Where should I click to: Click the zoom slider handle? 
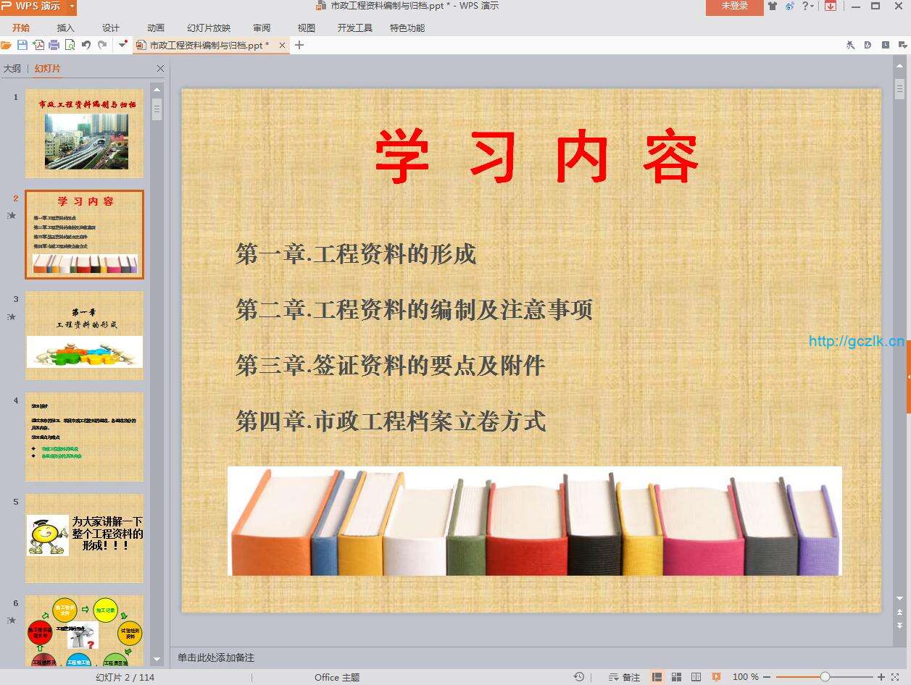(x=825, y=677)
